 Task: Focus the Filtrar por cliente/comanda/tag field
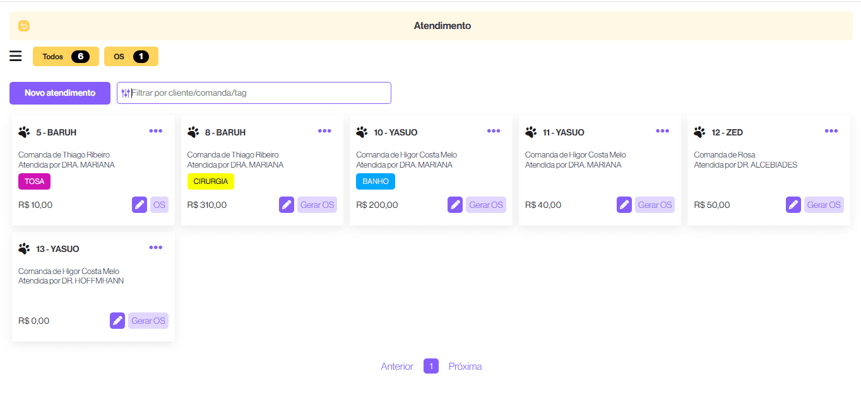pyautogui.click(x=254, y=93)
